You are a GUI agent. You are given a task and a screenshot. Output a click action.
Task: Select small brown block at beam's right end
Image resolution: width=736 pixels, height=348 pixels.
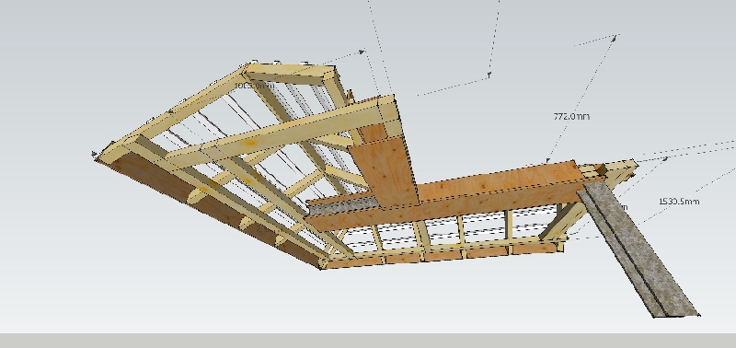coord(601,169)
